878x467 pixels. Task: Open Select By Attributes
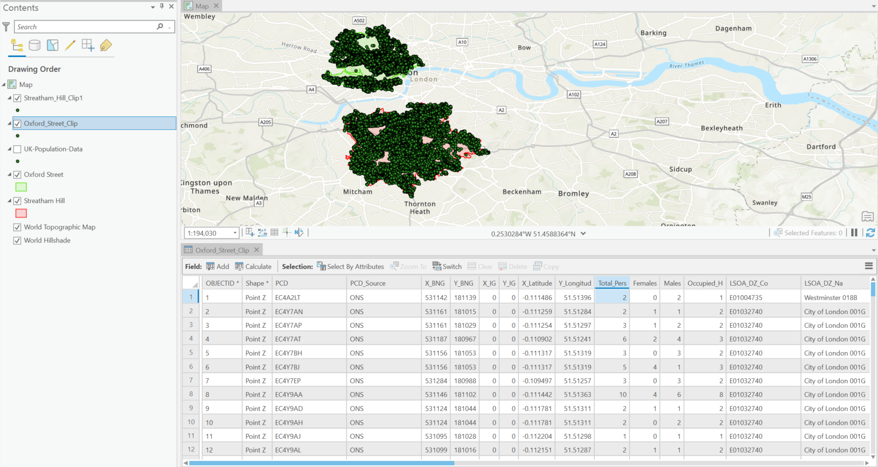(350, 267)
